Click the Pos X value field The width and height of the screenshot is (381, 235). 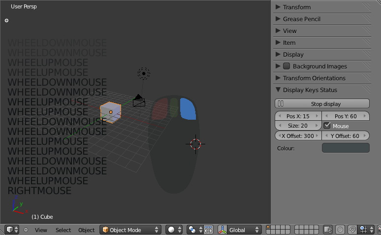[298, 116]
